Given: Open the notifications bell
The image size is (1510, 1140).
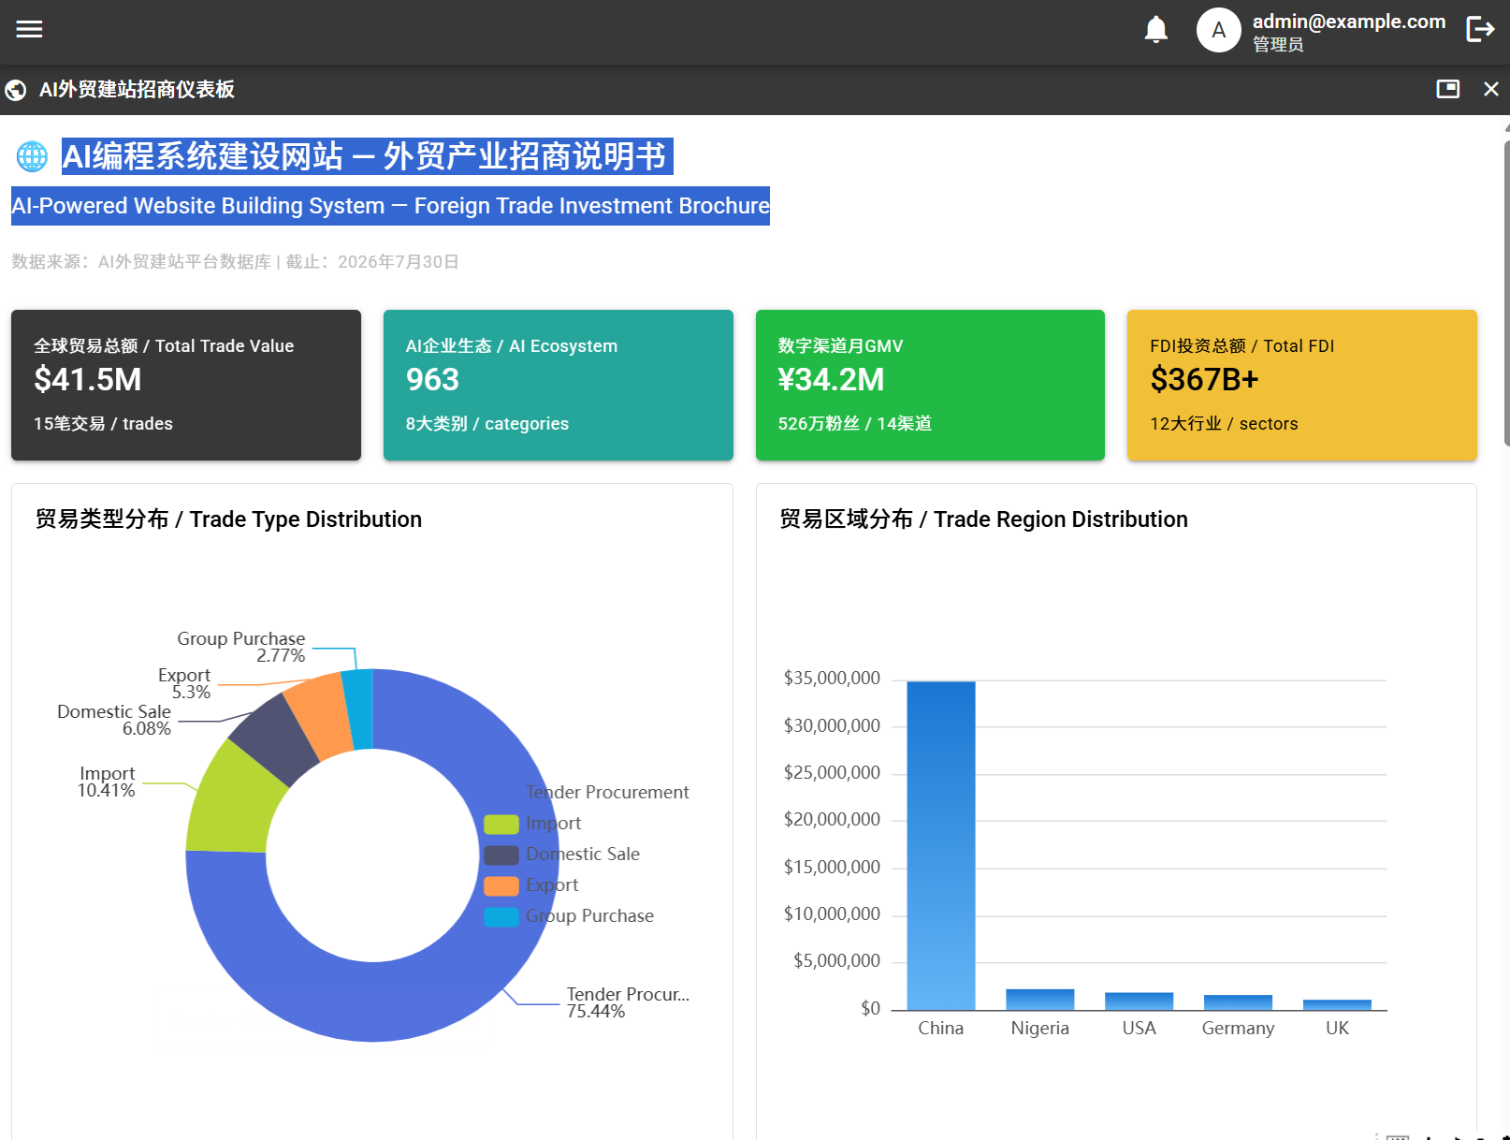Looking at the screenshot, I should [x=1156, y=30].
